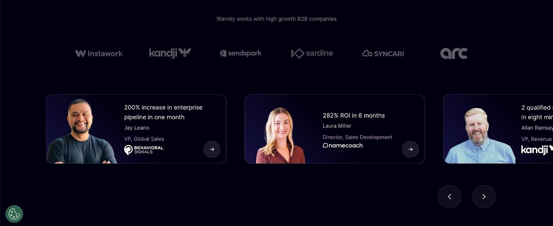Click the arc logo
This screenshot has height=226, width=553.
coord(454,53)
